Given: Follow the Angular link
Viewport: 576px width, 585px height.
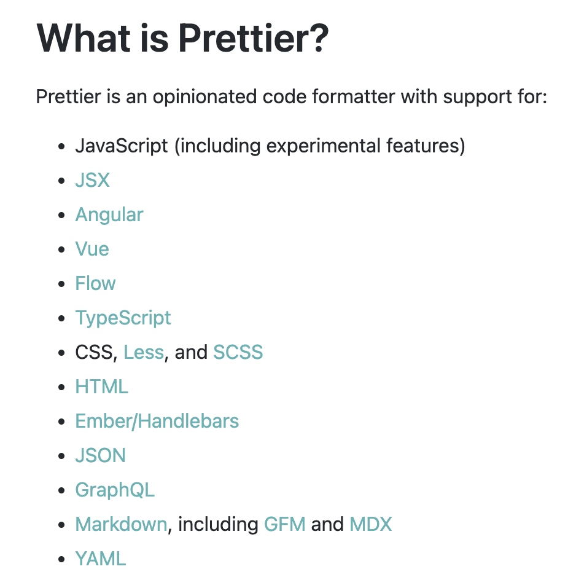Looking at the screenshot, I should click(109, 215).
